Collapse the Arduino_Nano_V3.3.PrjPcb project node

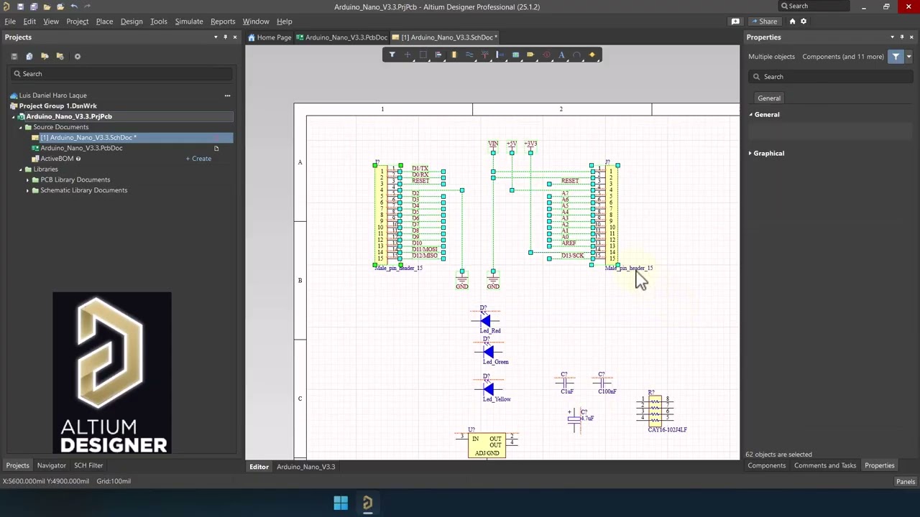[x=13, y=116]
